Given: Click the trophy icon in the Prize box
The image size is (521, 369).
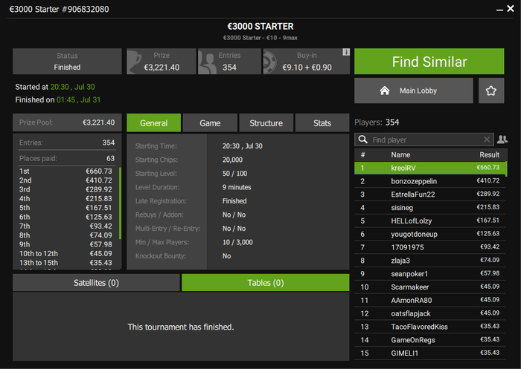Looking at the screenshot, I should click(135, 62).
